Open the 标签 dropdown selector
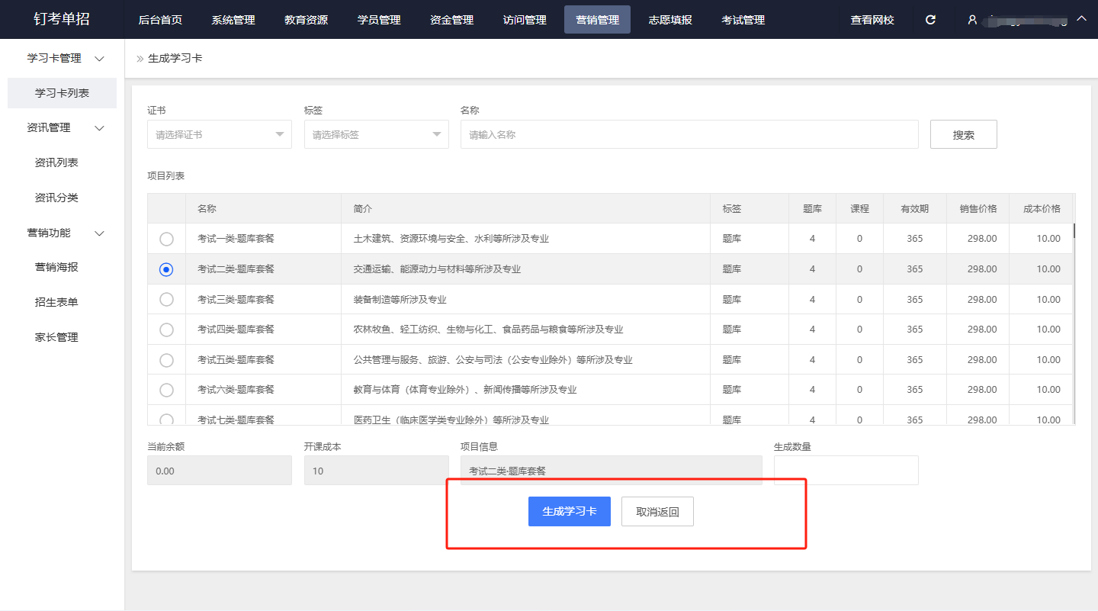Viewport: 1098px width, 611px height. (x=376, y=134)
